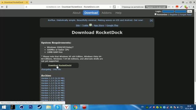Open Yandex home via the Я icon
Viewport: 196px width, 110px height.
pos(7,7)
